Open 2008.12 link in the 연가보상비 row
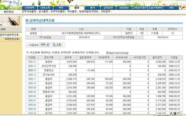Screen dimensions: 186x116 (32, 75)
